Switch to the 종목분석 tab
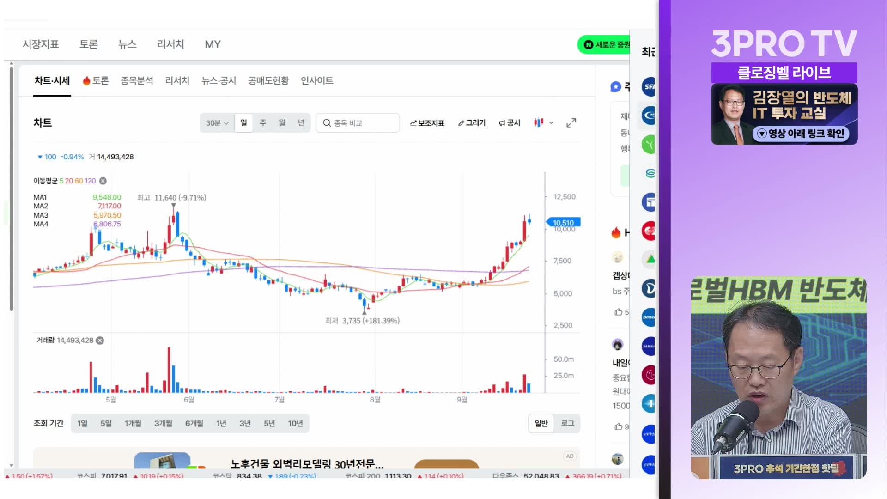The width and height of the screenshot is (887, 499). pyautogui.click(x=137, y=81)
